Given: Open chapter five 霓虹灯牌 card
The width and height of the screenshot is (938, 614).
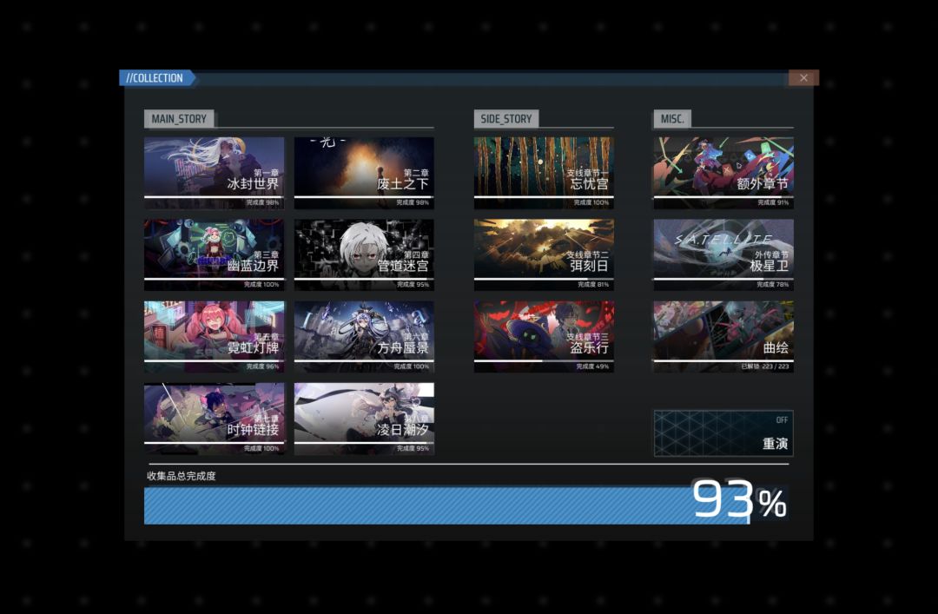Looking at the screenshot, I should (215, 336).
